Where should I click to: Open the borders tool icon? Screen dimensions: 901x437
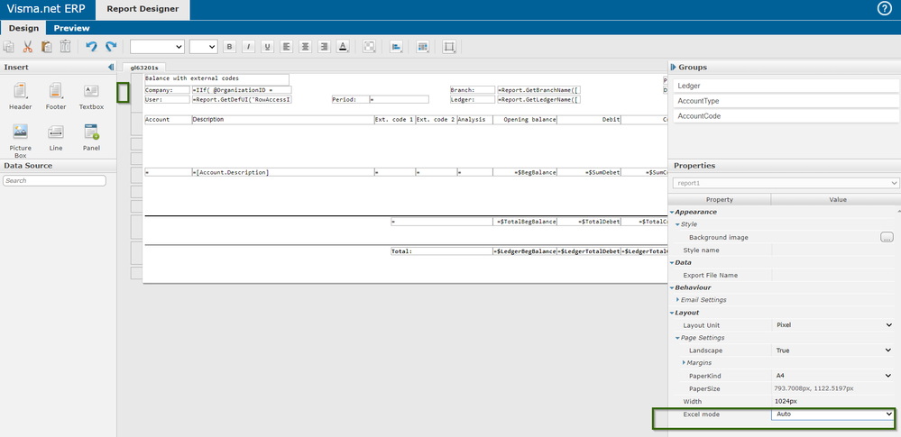click(449, 47)
